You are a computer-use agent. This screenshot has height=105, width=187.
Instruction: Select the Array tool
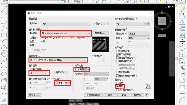coord(182,35)
